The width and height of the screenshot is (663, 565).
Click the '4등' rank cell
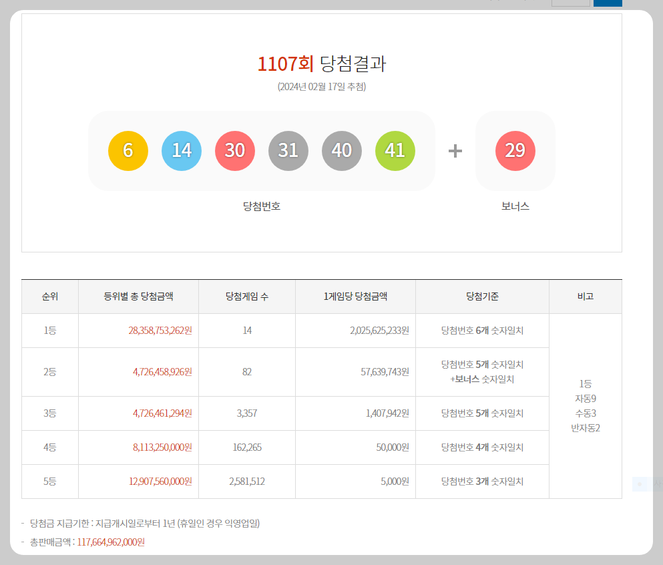point(50,447)
